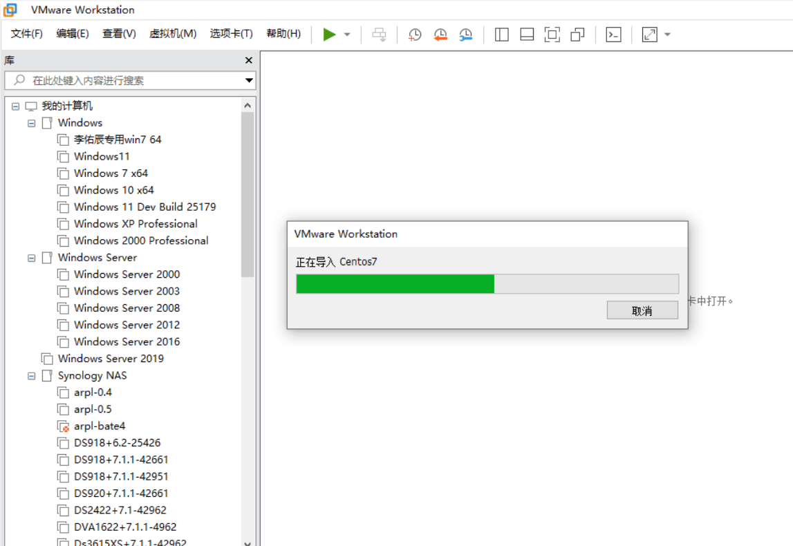The image size is (793, 546).
Task: Open the power options dropdown arrow
Action: pos(346,34)
